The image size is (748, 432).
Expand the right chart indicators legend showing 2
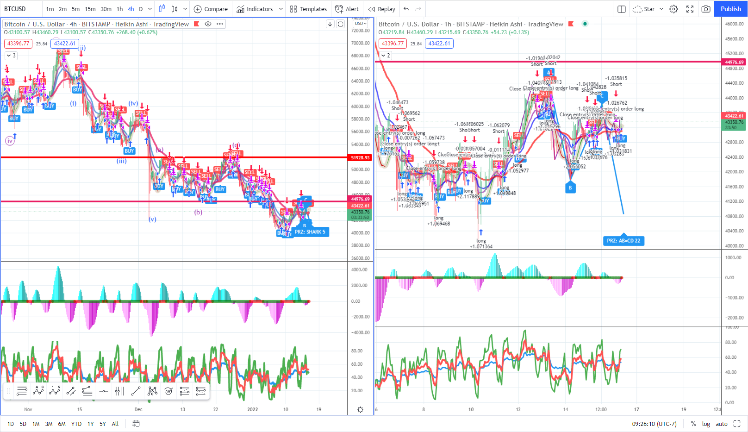point(386,56)
